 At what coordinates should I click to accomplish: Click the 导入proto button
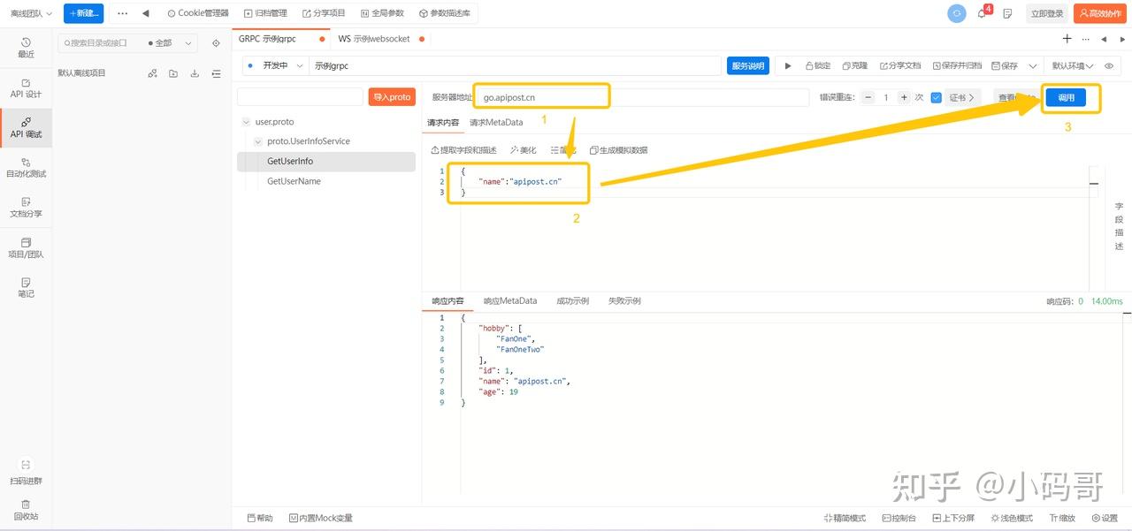pyautogui.click(x=392, y=97)
